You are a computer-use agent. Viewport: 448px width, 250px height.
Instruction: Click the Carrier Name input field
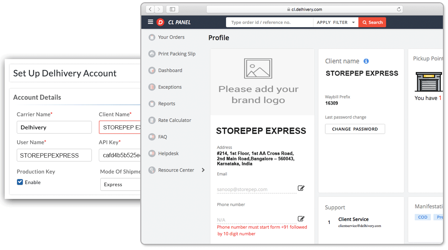(54, 127)
